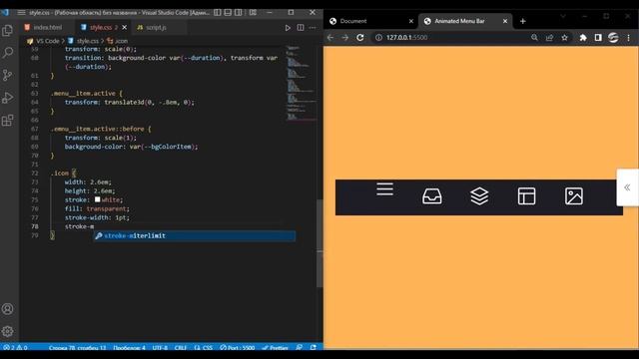Click the code minimap in the editor

301,84
